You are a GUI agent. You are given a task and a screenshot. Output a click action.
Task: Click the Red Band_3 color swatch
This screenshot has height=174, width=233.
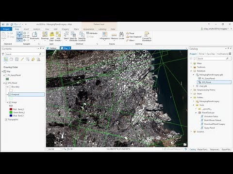(x=11, y=109)
